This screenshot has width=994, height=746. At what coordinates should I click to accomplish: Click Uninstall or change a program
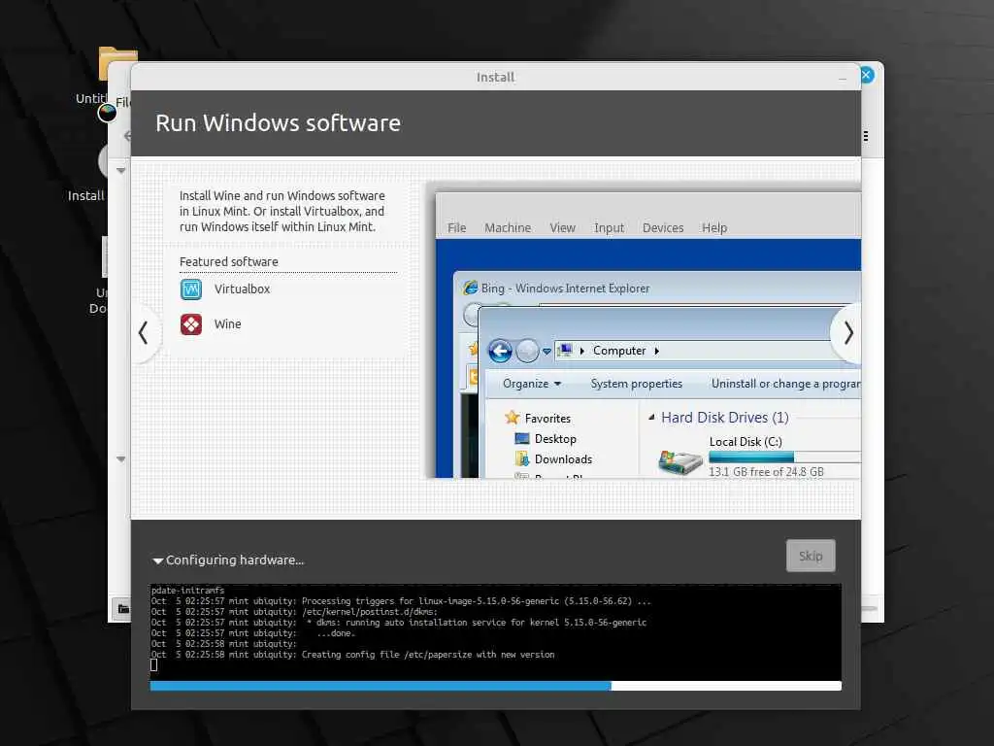(785, 384)
